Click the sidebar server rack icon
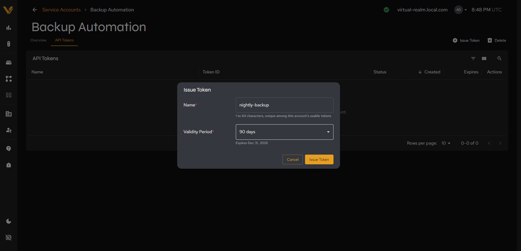Viewport: 521px width, 251px height. pyautogui.click(x=9, y=44)
